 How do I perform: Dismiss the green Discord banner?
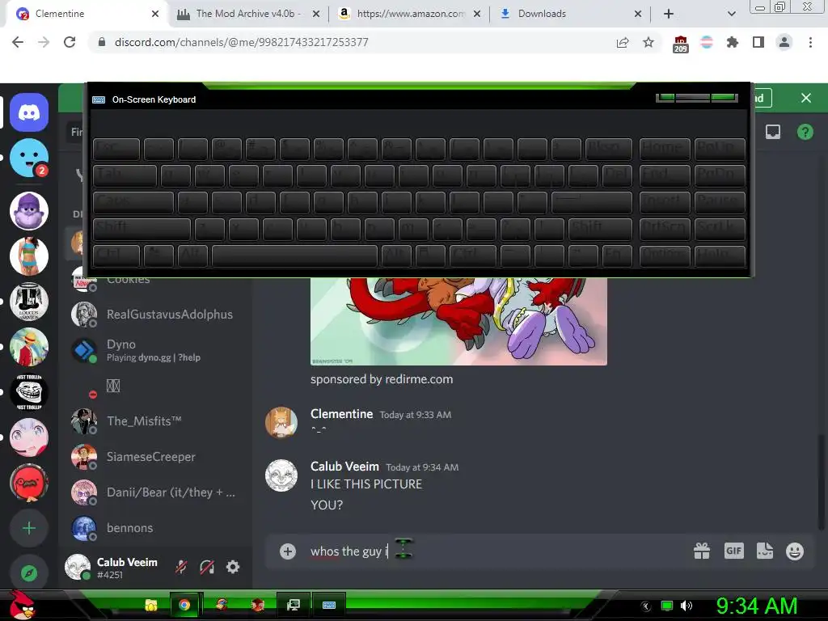click(806, 98)
